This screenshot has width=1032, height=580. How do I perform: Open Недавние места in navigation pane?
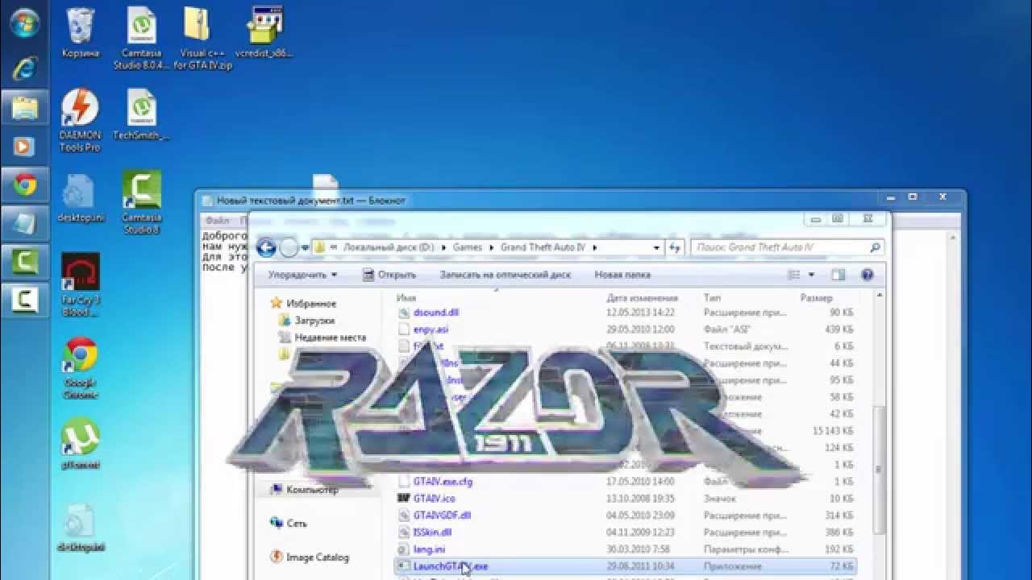pos(322,338)
